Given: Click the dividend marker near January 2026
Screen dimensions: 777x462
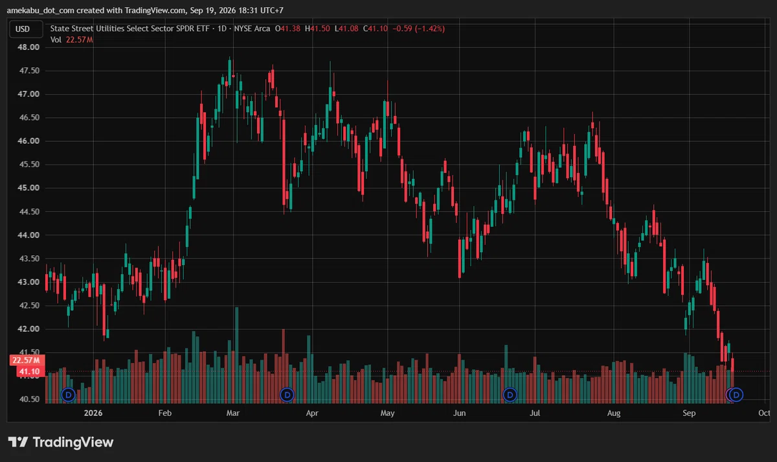Looking at the screenshot, I should tap(69, 394).
